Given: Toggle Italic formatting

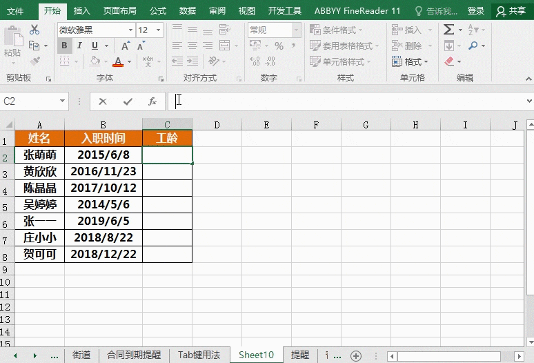Looking at the screenshot, I should [79, 46].
